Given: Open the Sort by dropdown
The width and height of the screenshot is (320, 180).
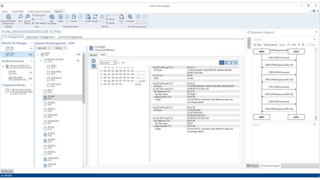Looking at the screenshot, I should click(x=60, y=48).
